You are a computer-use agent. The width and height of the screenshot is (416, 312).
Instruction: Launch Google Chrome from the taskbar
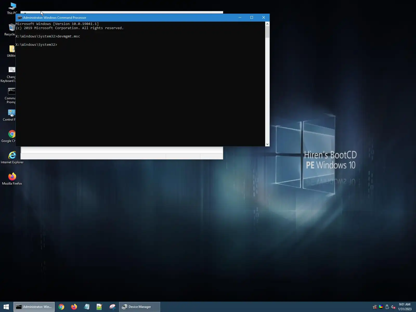point(61,307)
